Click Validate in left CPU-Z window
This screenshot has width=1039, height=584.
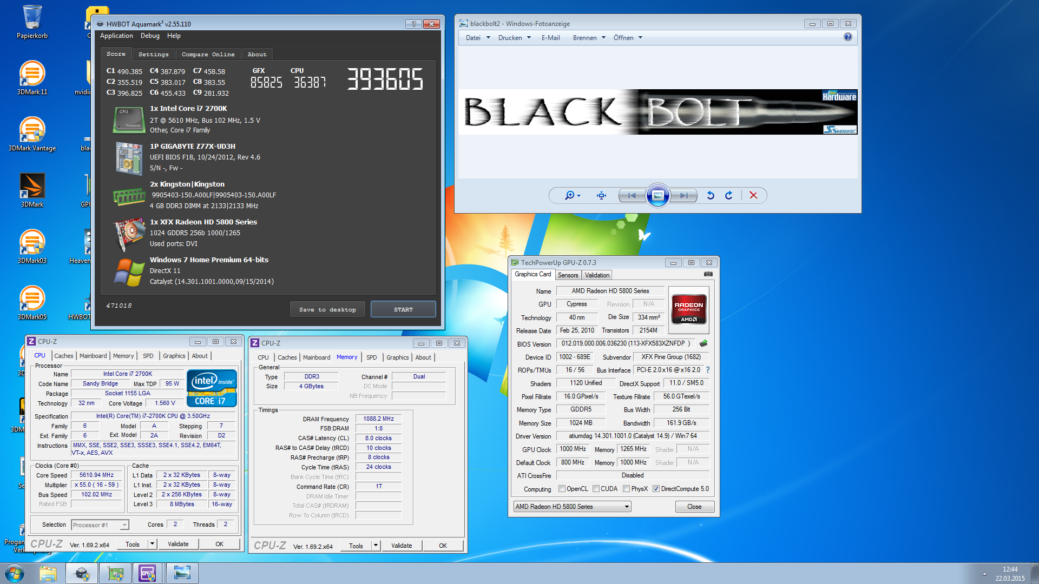coord(178,544)
